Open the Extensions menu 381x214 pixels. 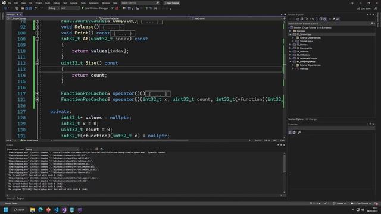[x=93, y=3]
